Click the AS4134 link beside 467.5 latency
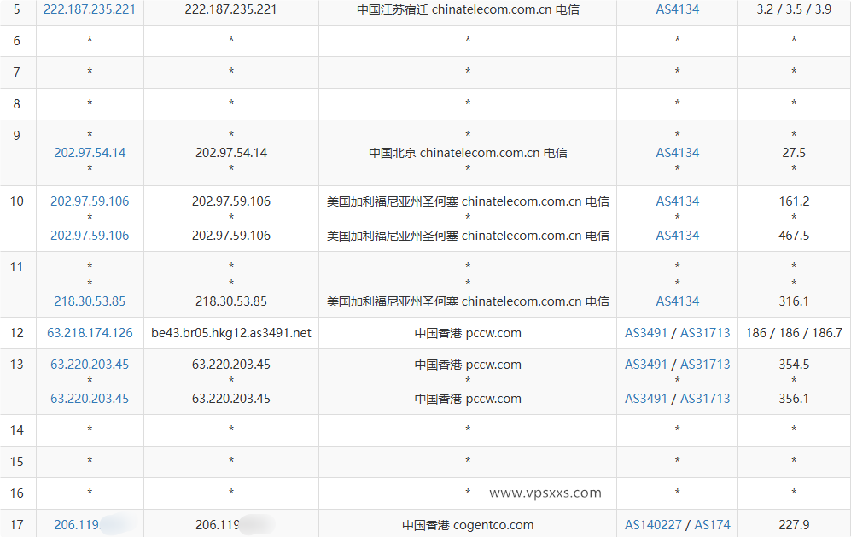The width and height of the screenshot is (851, 537). pos(677,236)
